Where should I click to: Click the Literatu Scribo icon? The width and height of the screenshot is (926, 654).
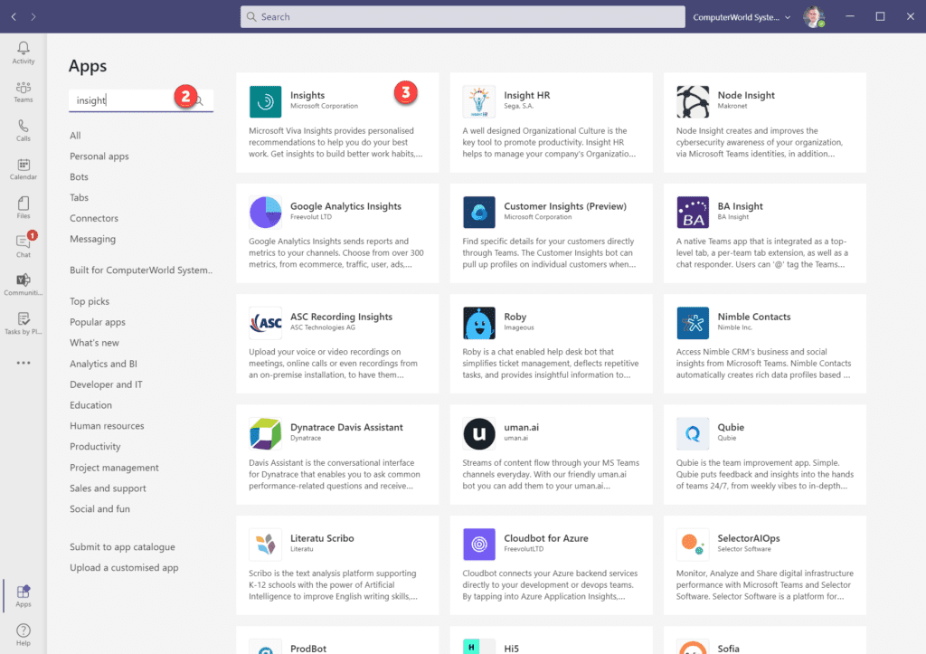pos(265,545)
